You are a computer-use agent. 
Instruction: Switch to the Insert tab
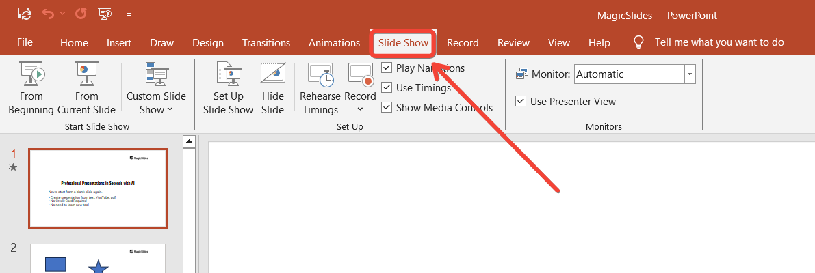pos(119,43)
